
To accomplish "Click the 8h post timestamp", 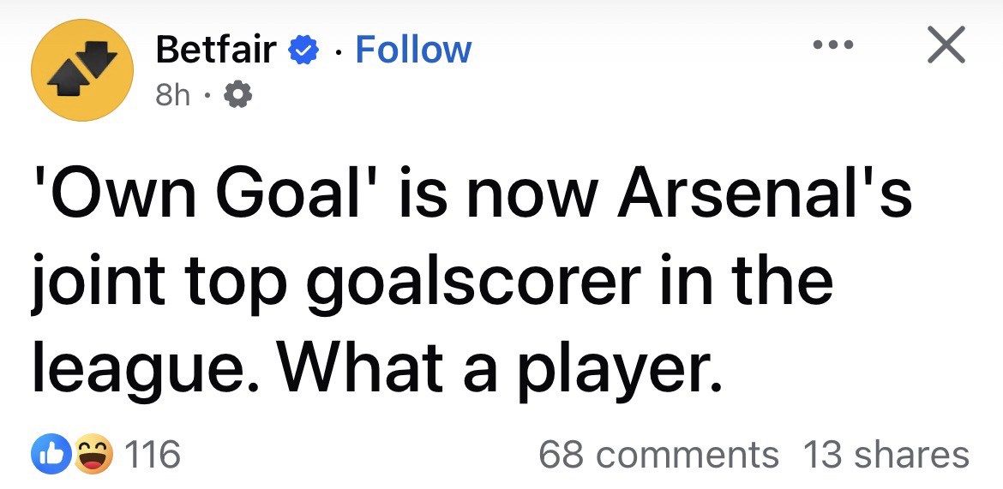I will (172, 97).
